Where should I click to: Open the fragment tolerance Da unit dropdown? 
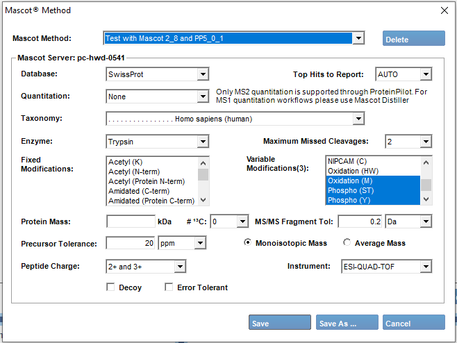tap(426, 221)
